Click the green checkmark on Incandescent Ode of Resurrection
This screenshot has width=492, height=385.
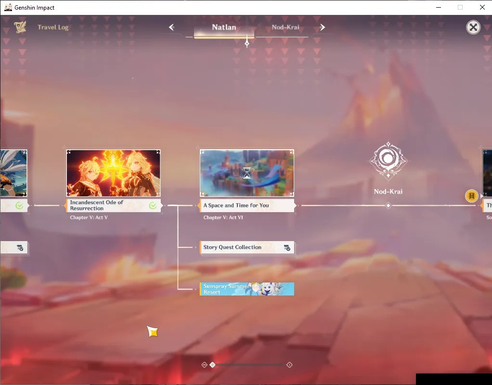tap(153, 205)
